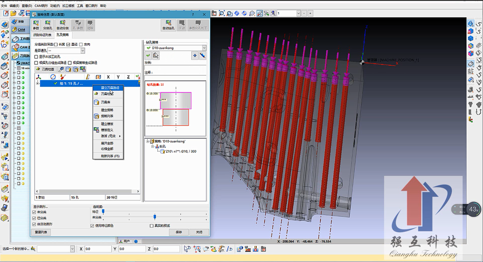Uncheck the 直径 diameter filter checkbox
Screen dimensions: 483x262
point(68,45)
